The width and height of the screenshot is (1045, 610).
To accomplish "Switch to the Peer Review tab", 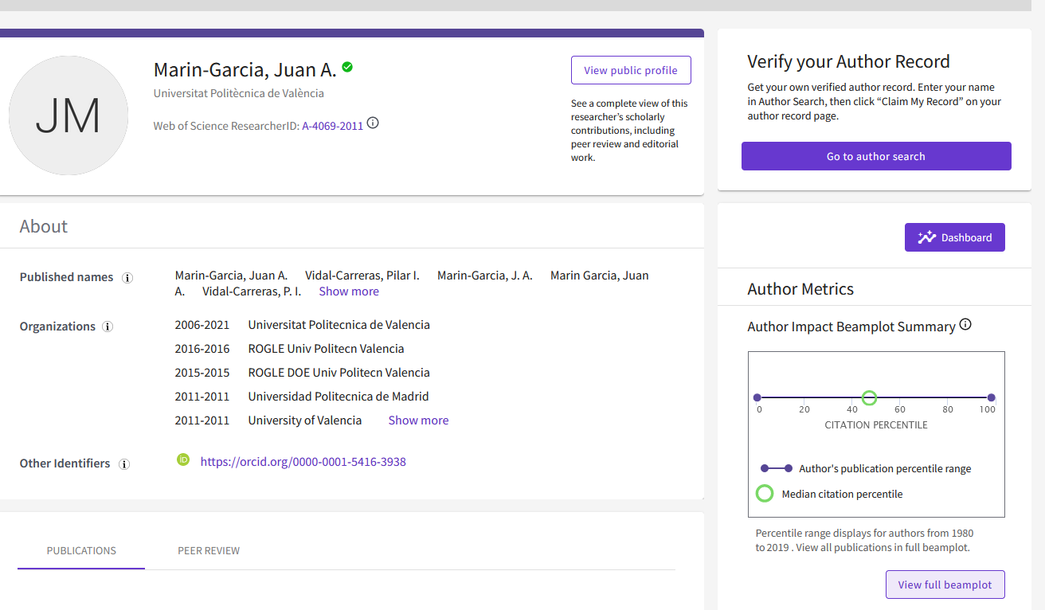I will (x=209, y=550).
